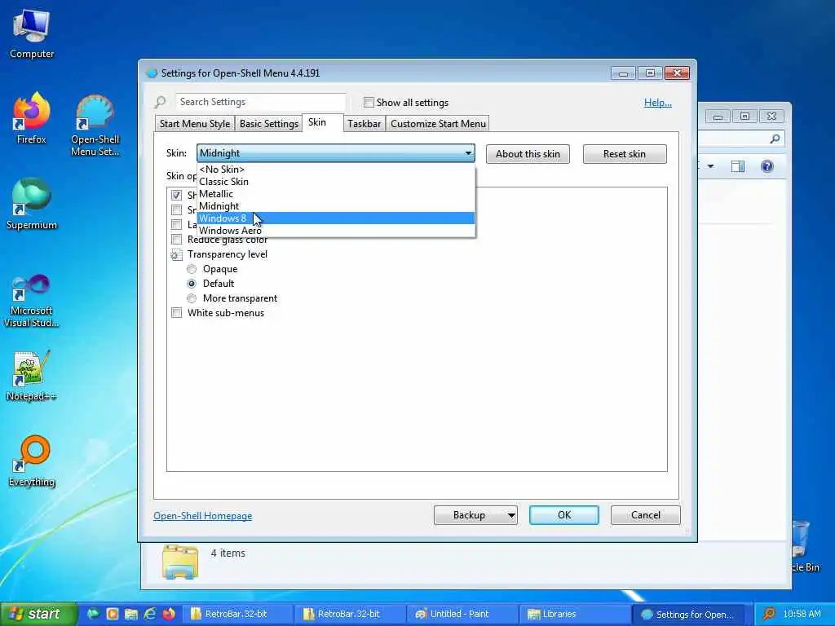835x626 pixels.
Task: Select the Recycle Bin desktop icon
Action: coord(804,547)
